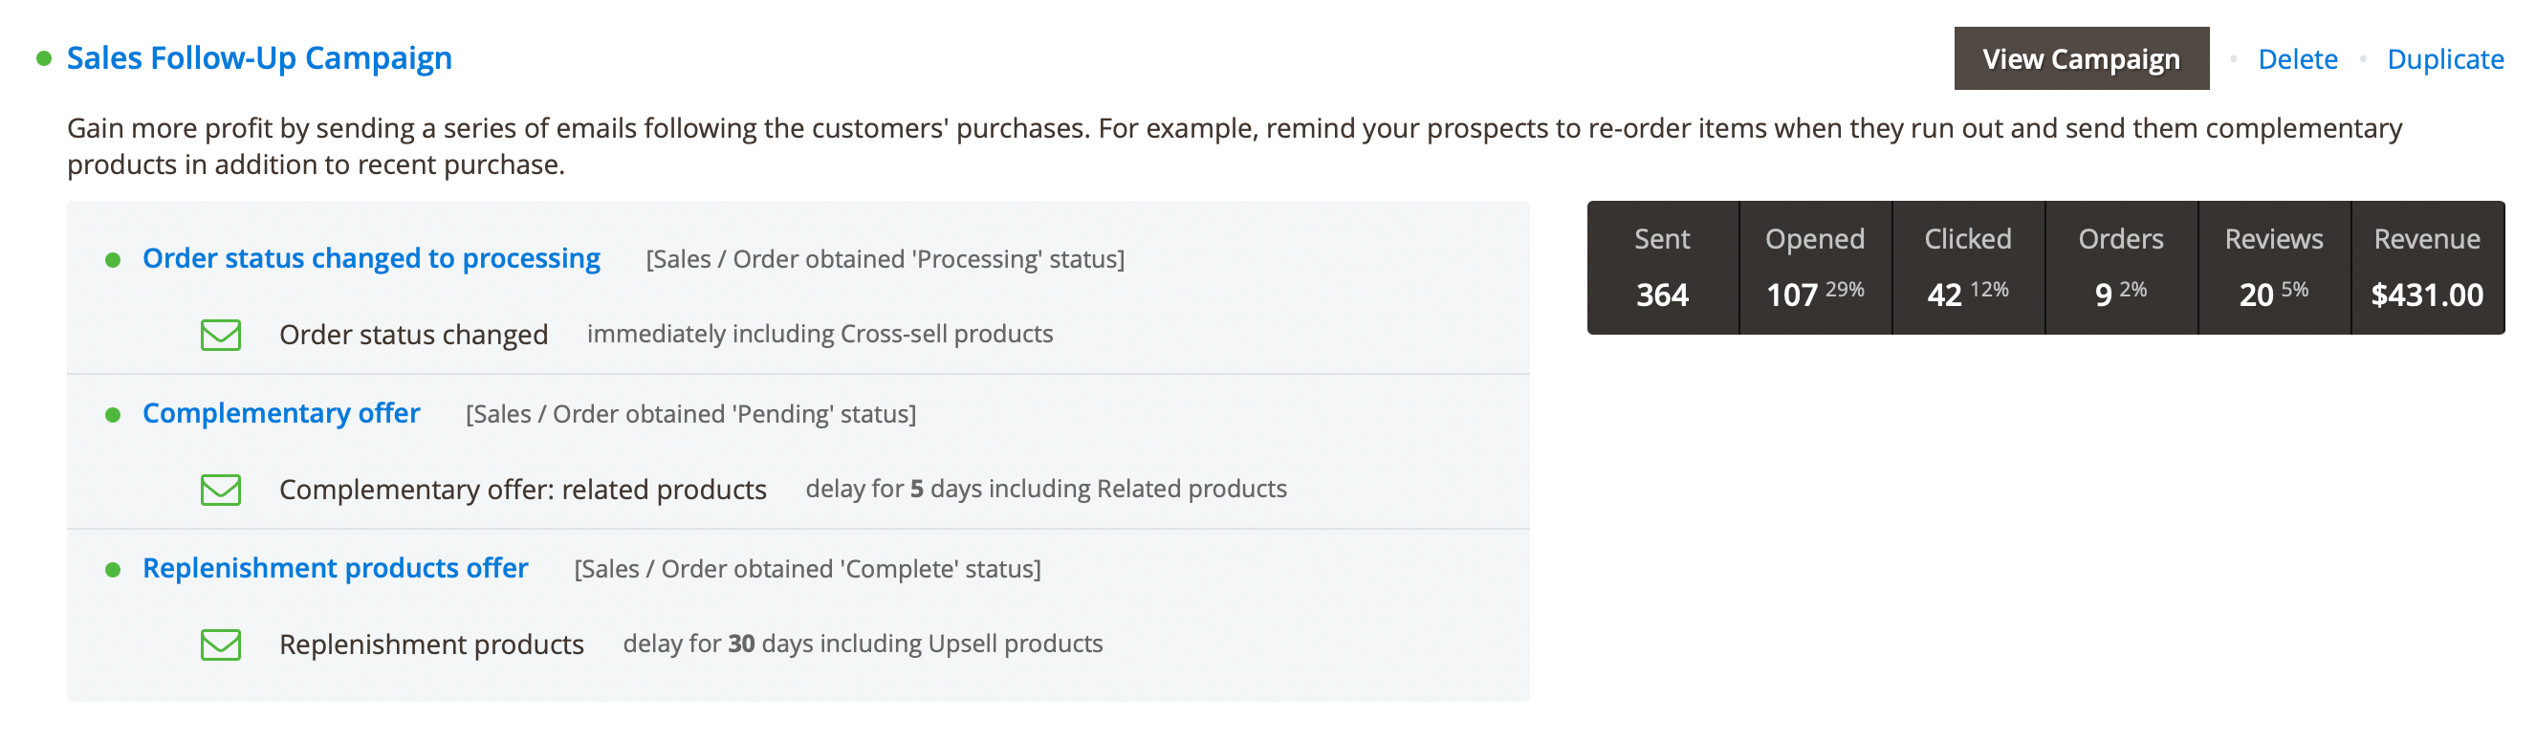
Task: Click green dot next to Replenishment products offer
Action: pos(113,570)
